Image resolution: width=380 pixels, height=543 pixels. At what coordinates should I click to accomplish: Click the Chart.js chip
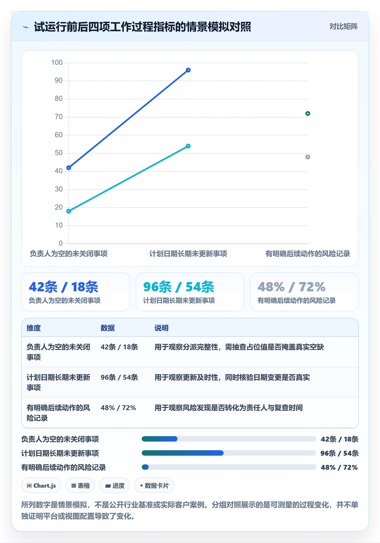pos(41,485)
